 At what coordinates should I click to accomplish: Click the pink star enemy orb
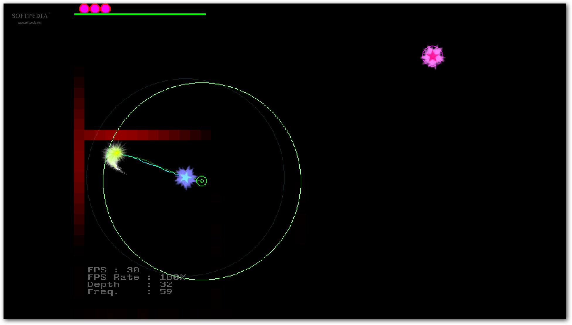coord(433,56)
